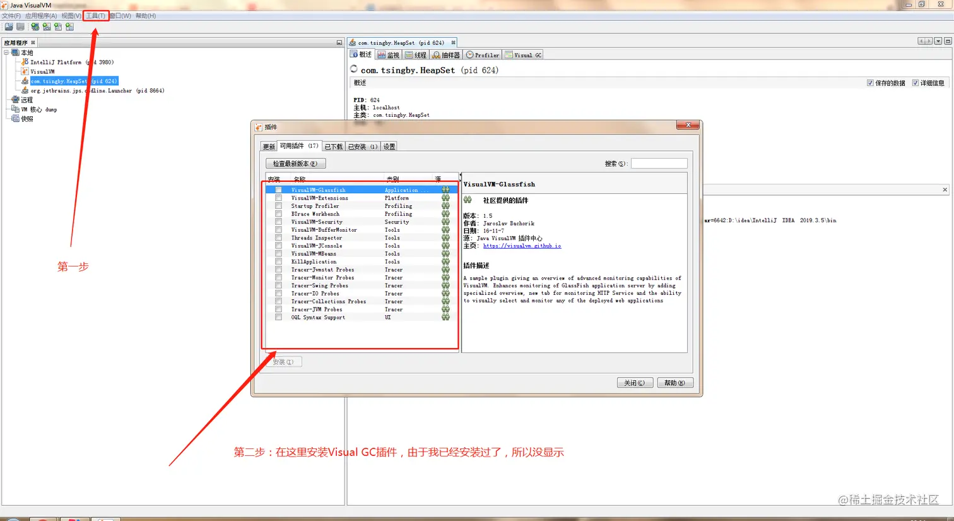The width and height of the screenshot is (954, 521).
Task: Click the org.jetbrains.jps Launcher process icon
Action: 25,90
